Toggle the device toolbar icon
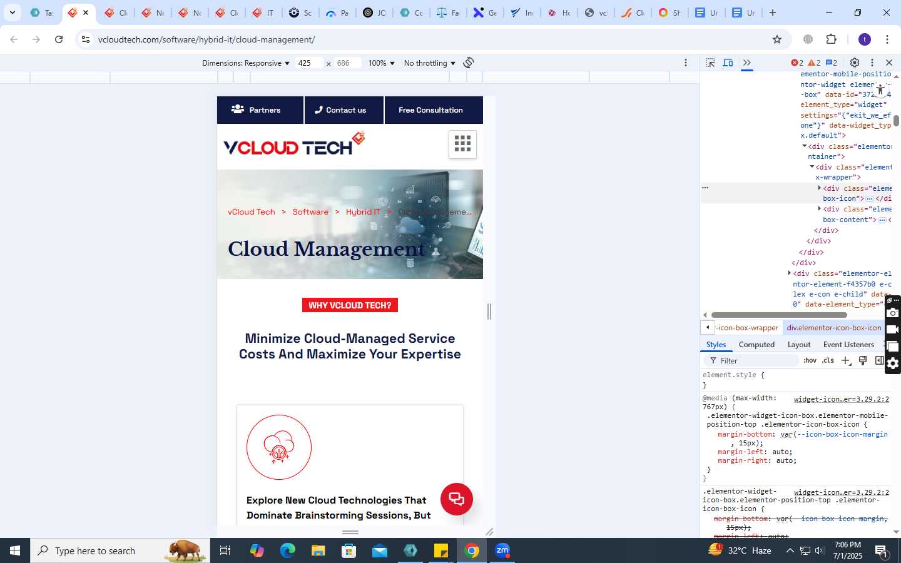The image size is (901, 563). [x=728, y=63]
